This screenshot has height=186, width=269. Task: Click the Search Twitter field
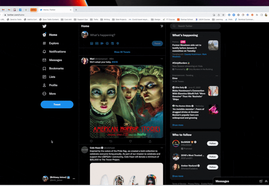click(x=195, y=26)
